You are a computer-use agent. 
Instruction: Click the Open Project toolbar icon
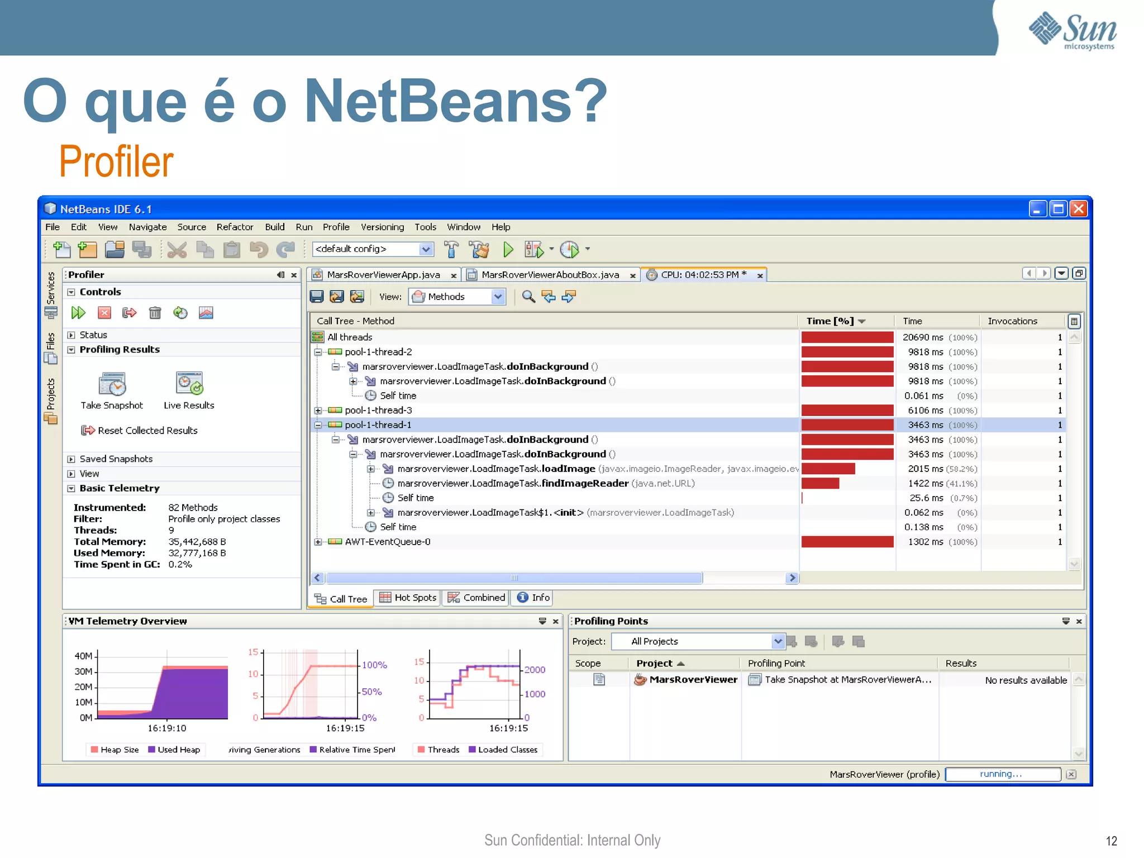115,249
